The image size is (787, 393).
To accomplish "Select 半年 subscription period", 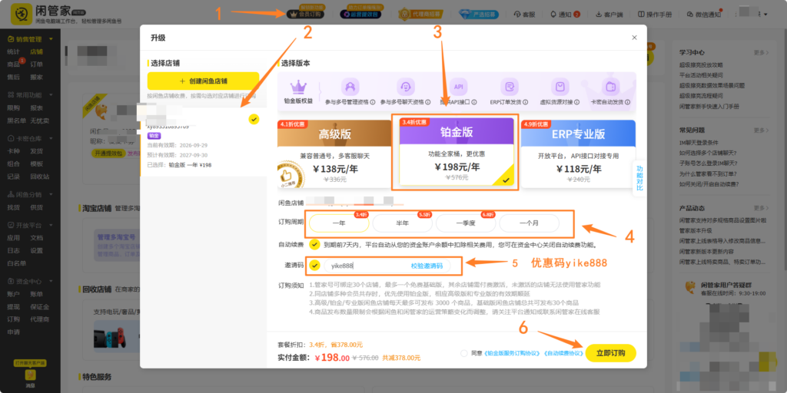I will click(402, 223).
